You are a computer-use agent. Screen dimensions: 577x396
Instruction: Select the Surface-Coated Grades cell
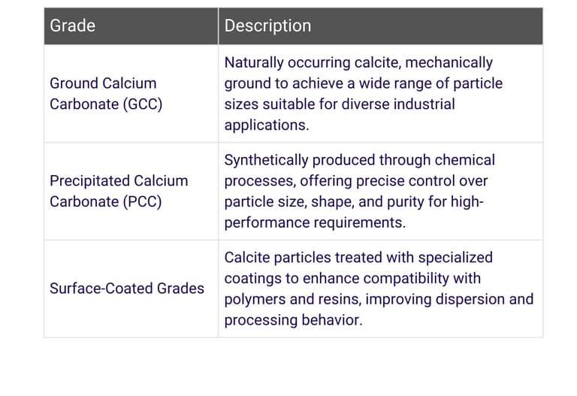coord(127,289)
